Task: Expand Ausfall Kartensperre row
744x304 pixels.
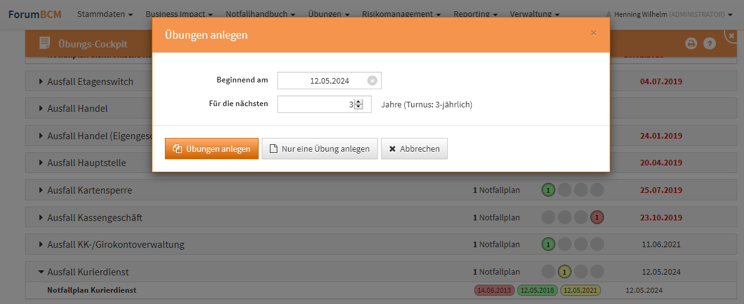Action: [x=41, y=190]
